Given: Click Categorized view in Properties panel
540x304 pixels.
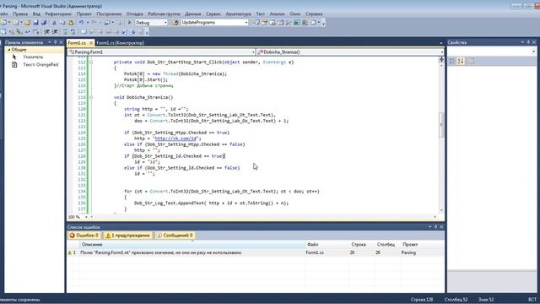Looking at the screenshot, I should 452,62.
